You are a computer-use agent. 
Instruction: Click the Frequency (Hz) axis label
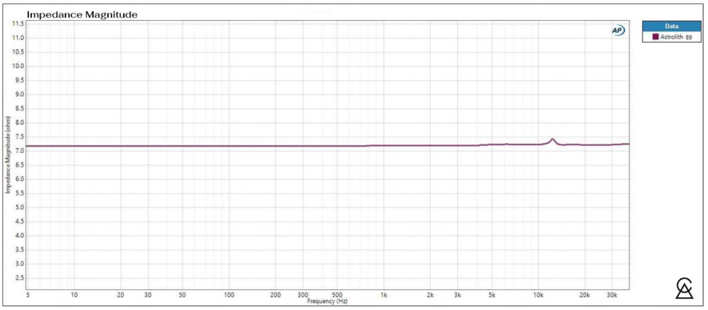pos(327,302)
